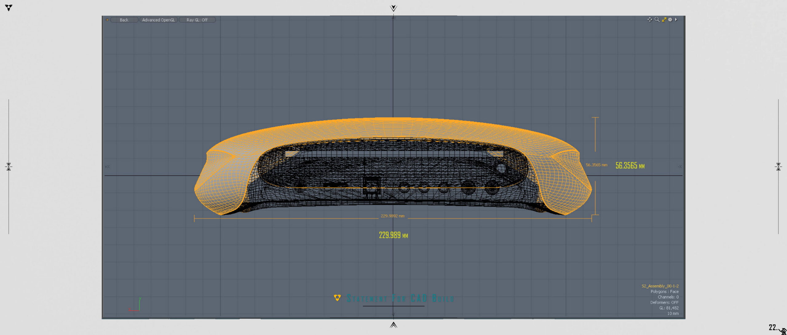Image resolution: width=787 pixels, height=335 pixels.
Task: Click the upward chevron arrow at bottom center
Action: [393, 325]
